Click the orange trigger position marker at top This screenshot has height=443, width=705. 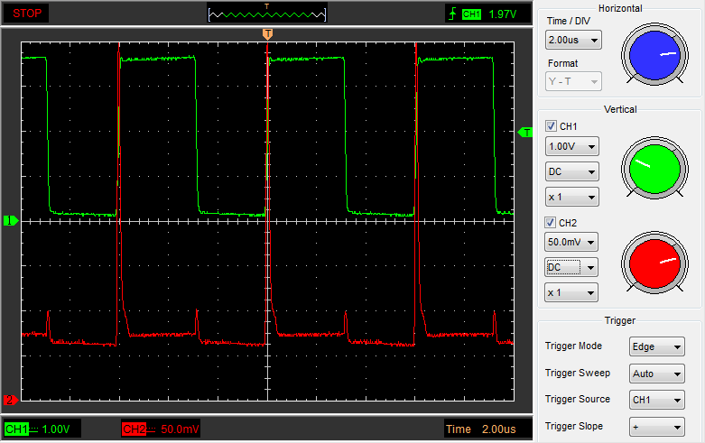267,33
